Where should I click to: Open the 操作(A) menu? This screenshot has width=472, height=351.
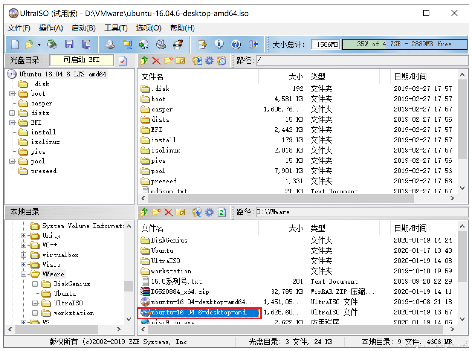51,28
